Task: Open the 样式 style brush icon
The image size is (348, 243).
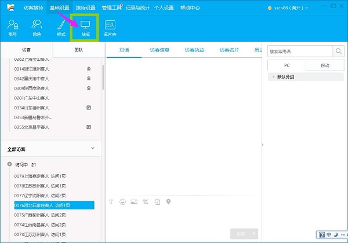Action: point(61,28)
